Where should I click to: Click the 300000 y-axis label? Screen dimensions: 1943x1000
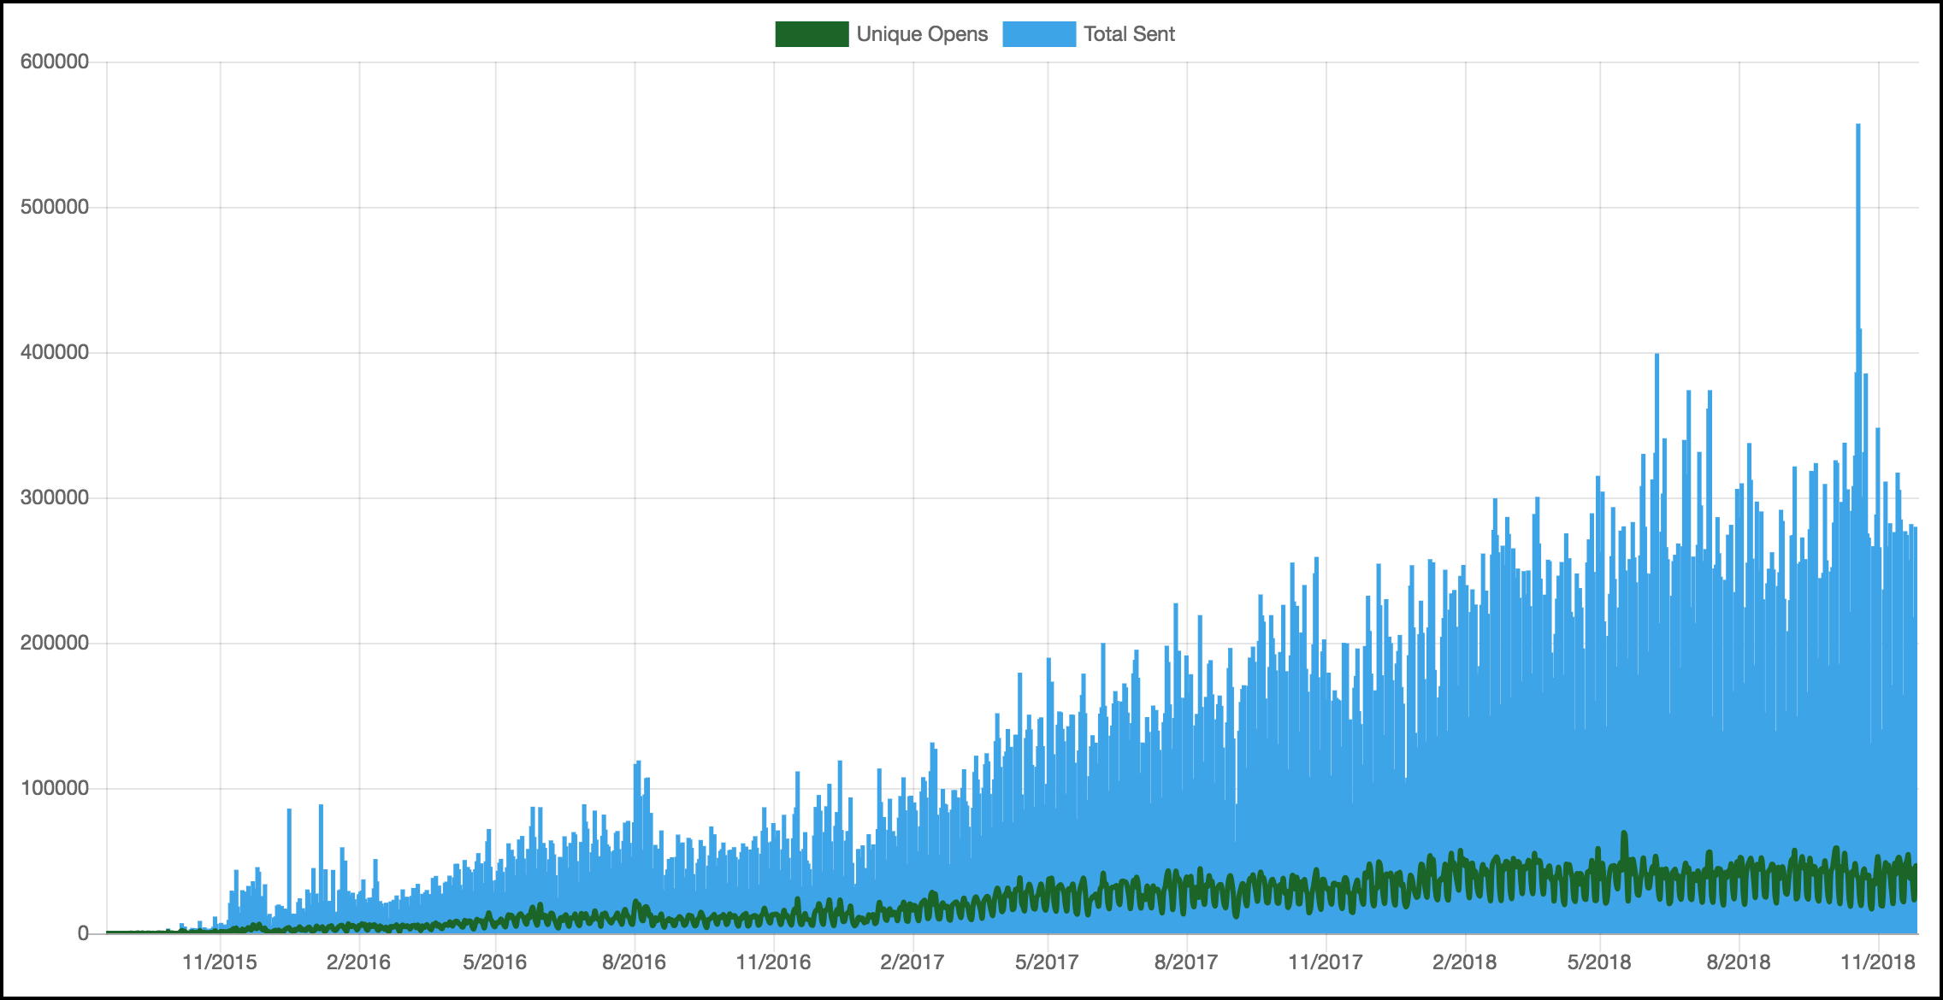pos(55,497)
